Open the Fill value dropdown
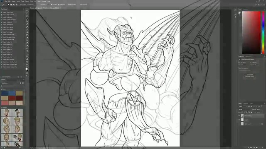266x149 pixels. click(x=261, y=112)
